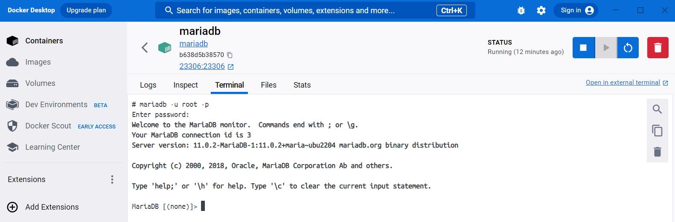
Task: Click the 'Enter password:' line in terminal
Action: click(x=160, y=115)
